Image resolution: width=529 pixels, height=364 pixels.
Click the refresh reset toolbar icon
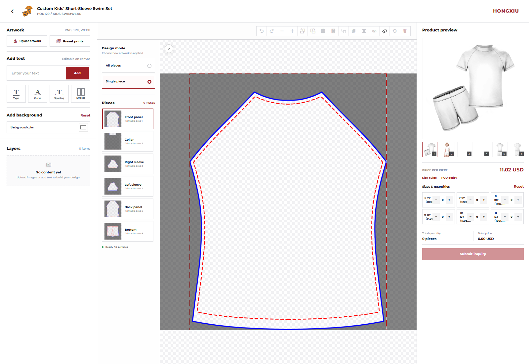coord(395,31)
